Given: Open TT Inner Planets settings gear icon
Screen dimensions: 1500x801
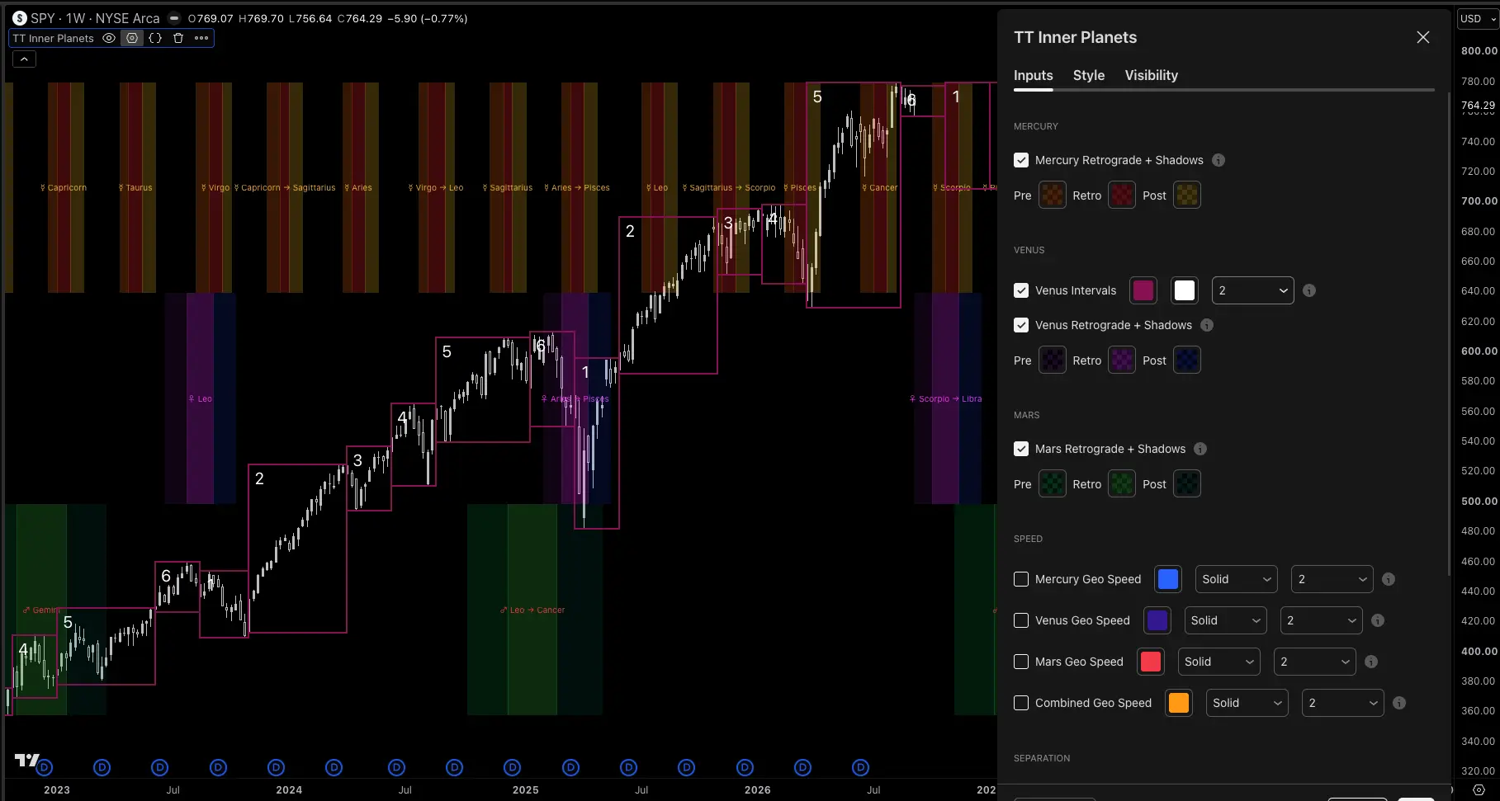Looking at the screenshot, I should click(132, 38).
